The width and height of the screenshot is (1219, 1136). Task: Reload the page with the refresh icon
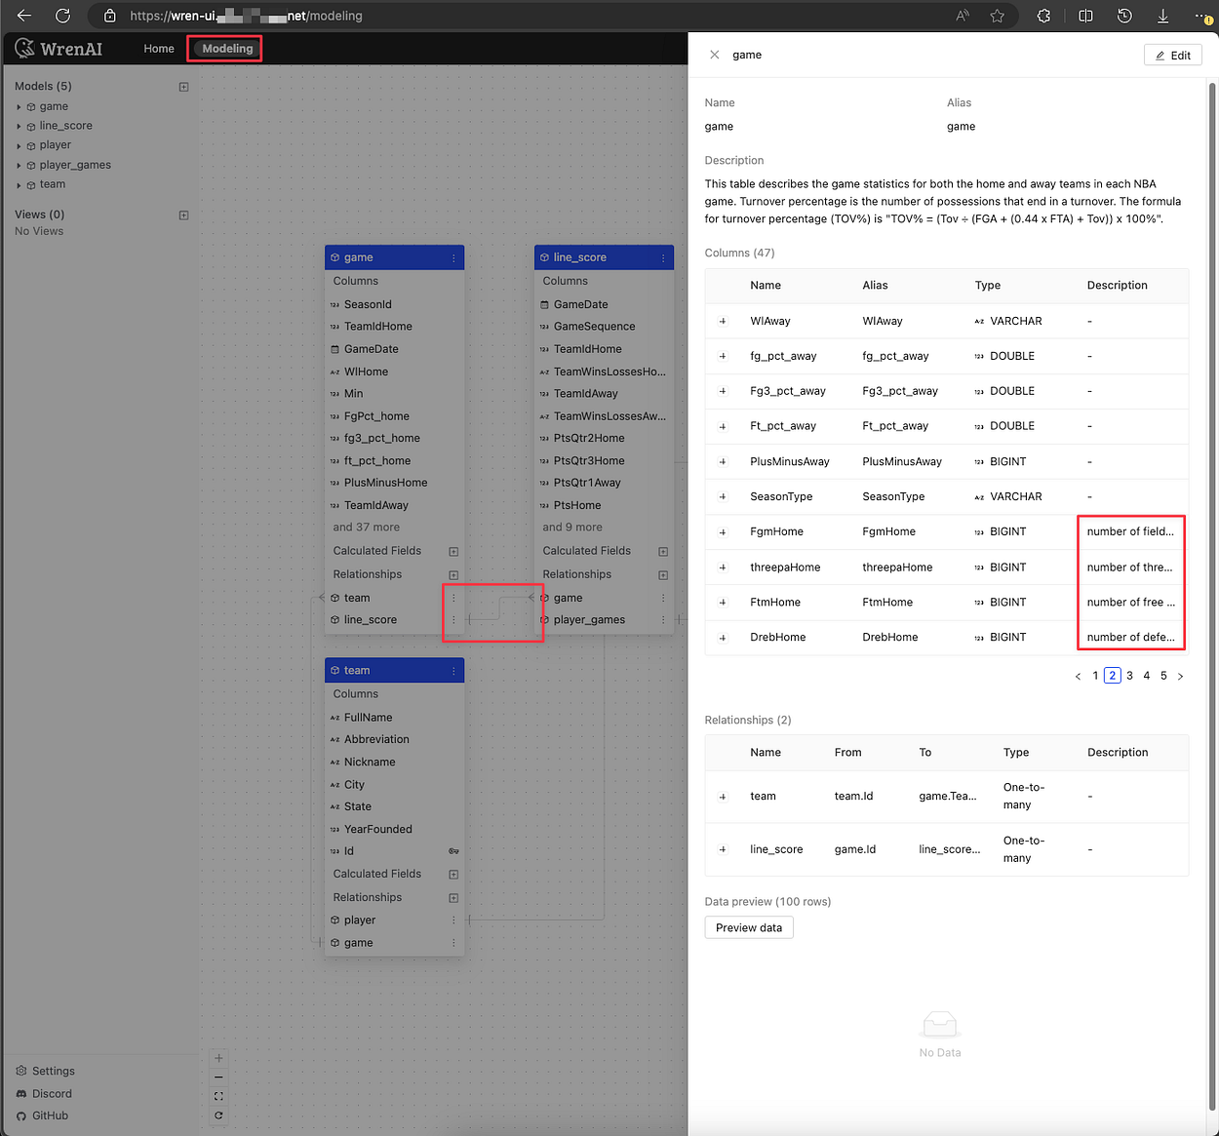[x=61, y=16]
